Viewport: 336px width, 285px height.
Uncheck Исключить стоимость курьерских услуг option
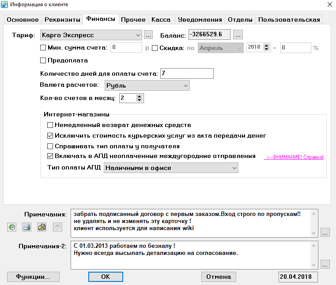(50, 136)
